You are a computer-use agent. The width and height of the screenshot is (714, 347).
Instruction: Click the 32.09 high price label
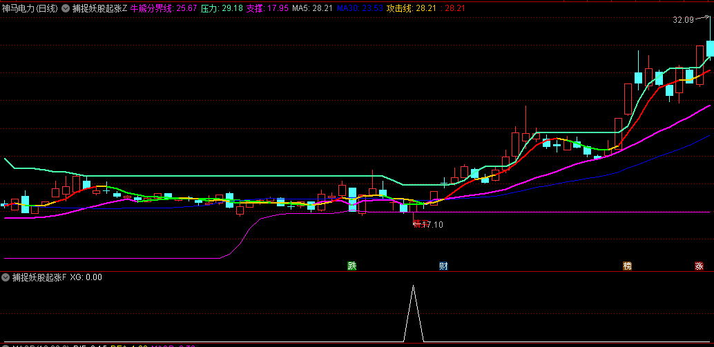(682, 19)
